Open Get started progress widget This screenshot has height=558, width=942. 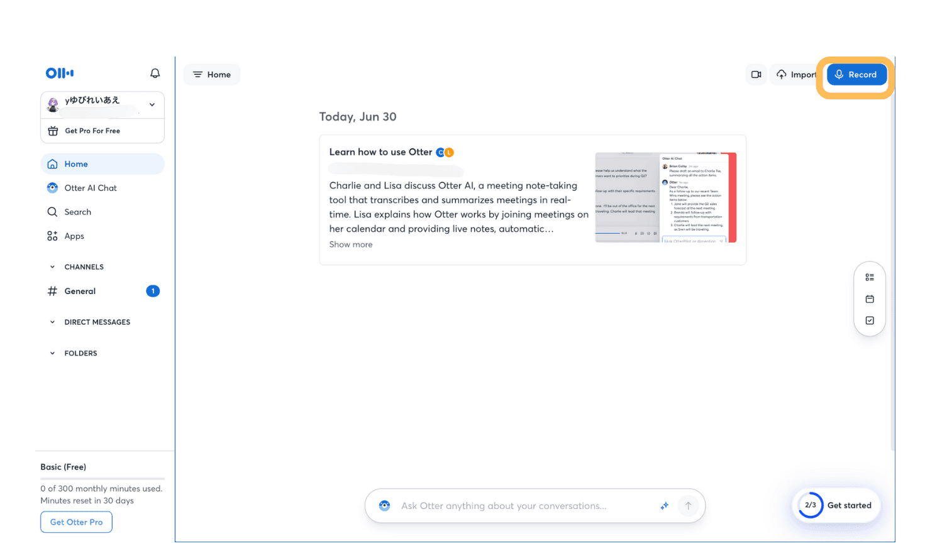pos(836,505)
